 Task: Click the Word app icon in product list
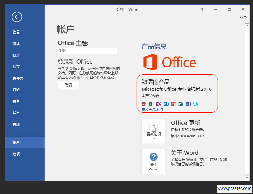(x=188, y=104)
